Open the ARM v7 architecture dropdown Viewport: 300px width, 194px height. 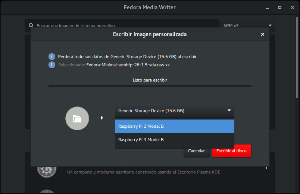coord(248,26)
